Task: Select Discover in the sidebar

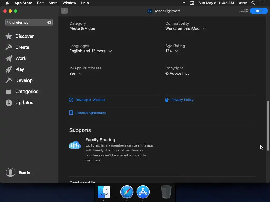Action: click(25, 36)
